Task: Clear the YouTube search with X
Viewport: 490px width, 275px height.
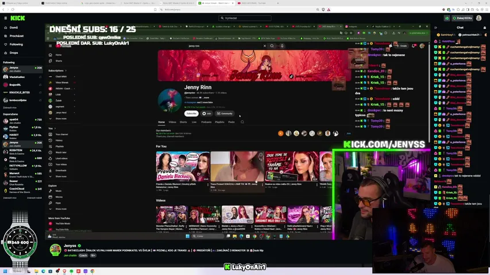Action: coord(265,46)
